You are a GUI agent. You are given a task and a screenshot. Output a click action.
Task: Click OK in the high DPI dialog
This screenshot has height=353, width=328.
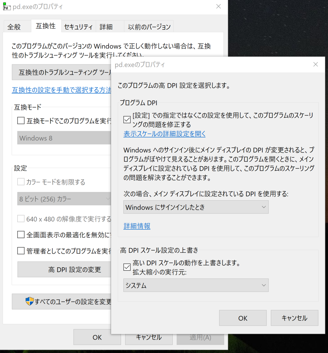click(243, 318)
